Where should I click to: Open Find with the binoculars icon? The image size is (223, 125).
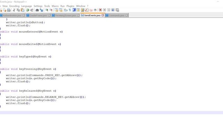coord(37,10)
